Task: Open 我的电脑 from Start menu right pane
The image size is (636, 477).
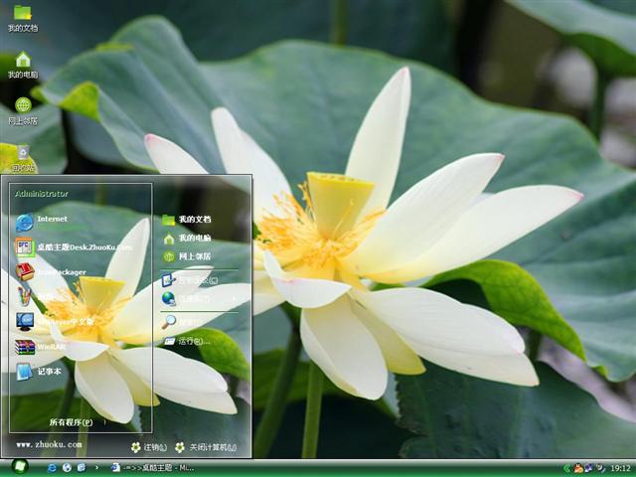Action: 194,238
